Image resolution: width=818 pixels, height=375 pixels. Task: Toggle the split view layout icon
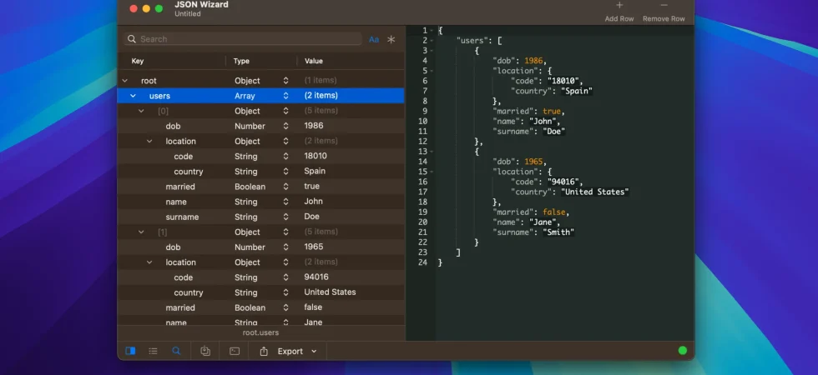[130, 351]
